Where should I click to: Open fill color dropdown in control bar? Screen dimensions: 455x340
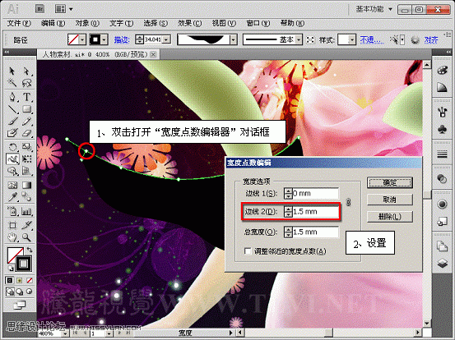[82, 39]
